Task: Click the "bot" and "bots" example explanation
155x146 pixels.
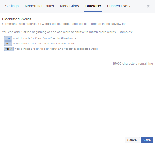Action: tap(44, 44)
